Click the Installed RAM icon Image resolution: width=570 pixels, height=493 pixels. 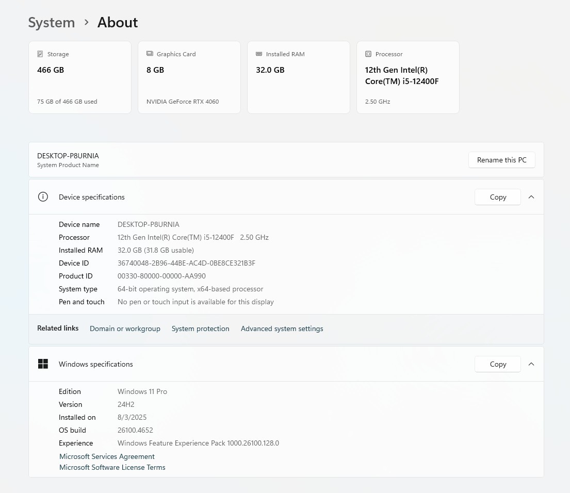point(259,54)
